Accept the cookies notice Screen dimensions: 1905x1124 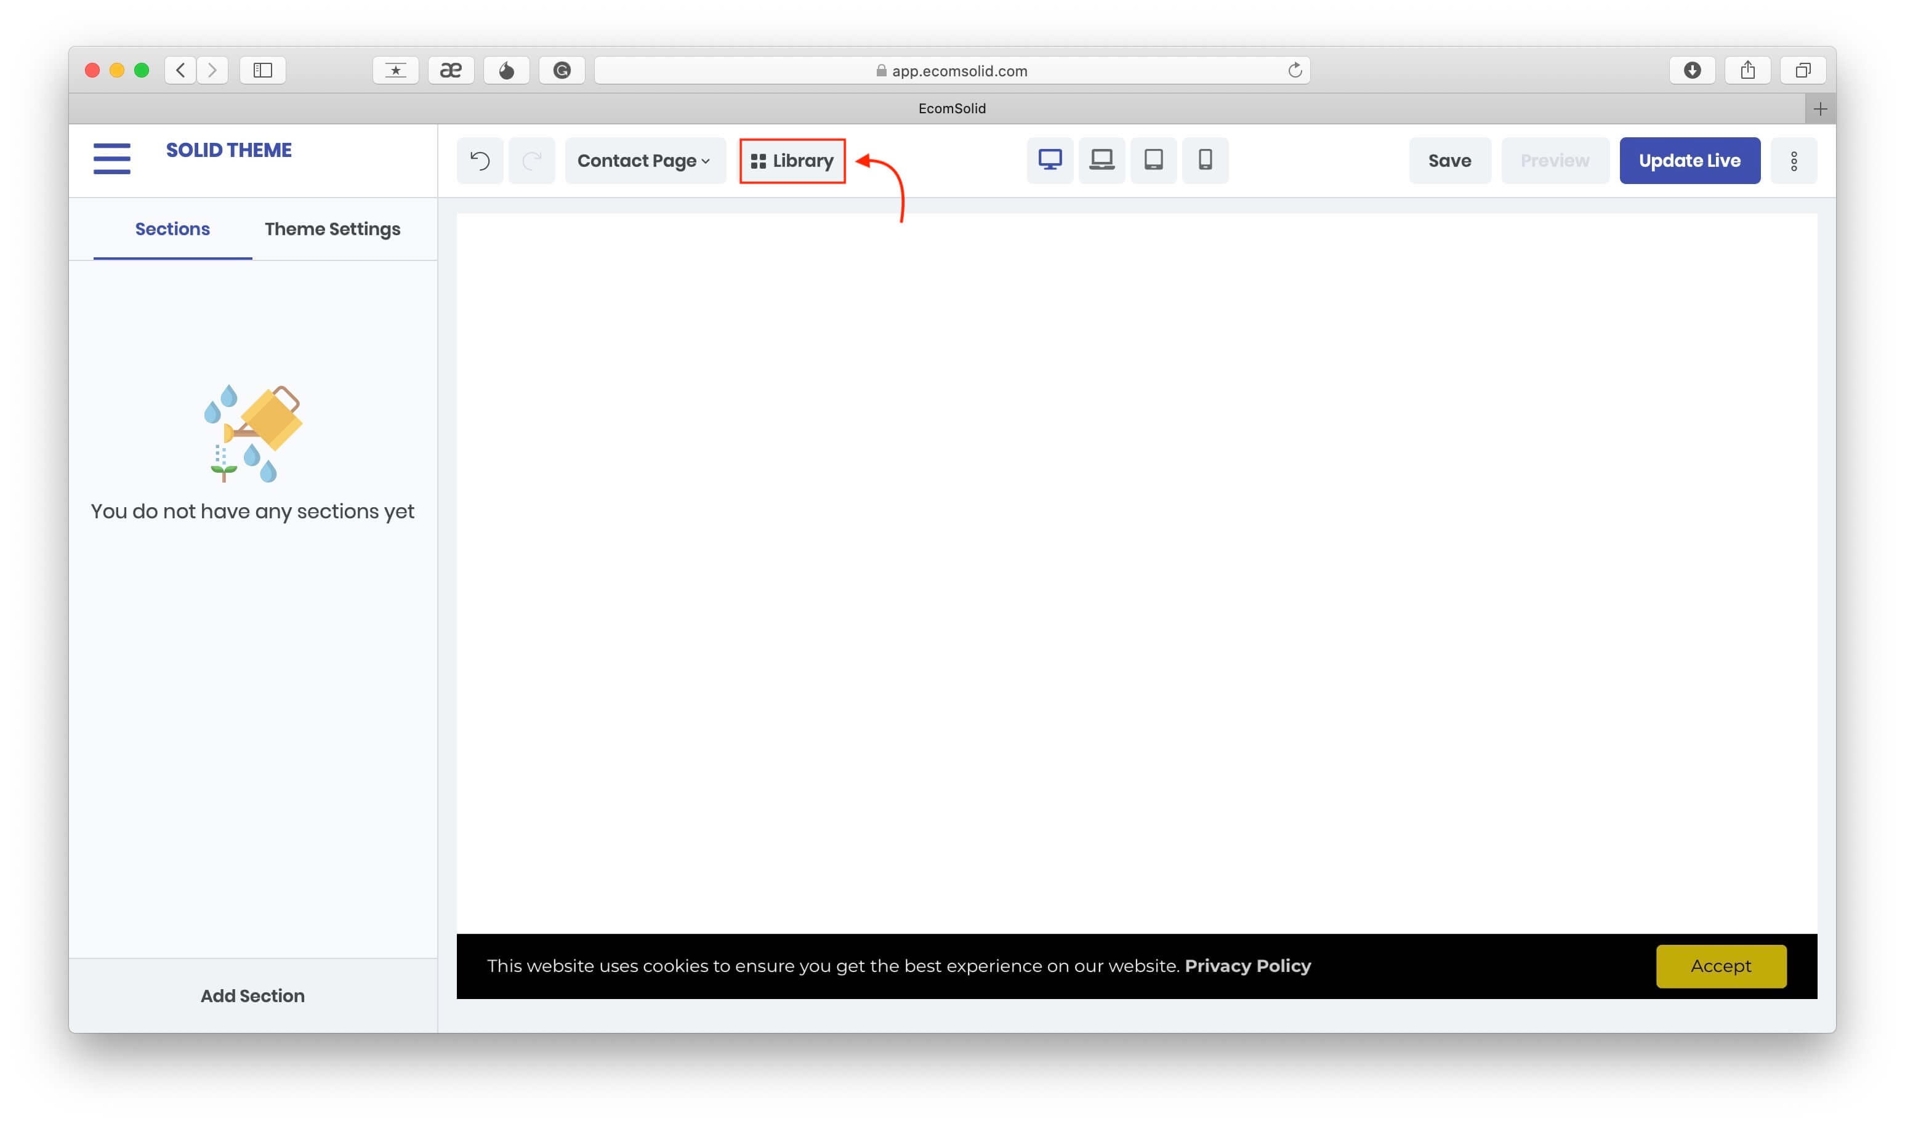coord(1721,966)
